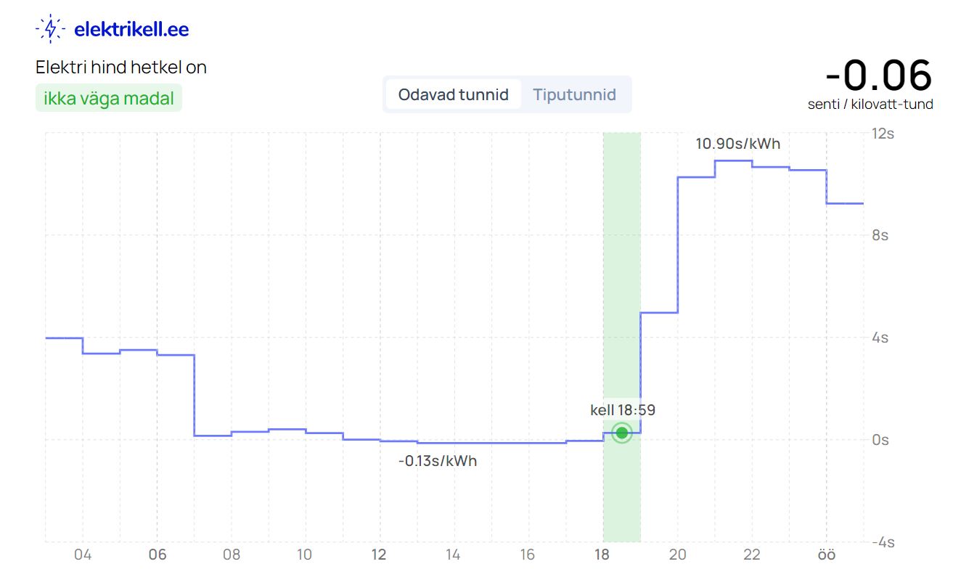953x580 pixels.
Task: Click the green current-time marker dot
Action: tap(621, 433)
